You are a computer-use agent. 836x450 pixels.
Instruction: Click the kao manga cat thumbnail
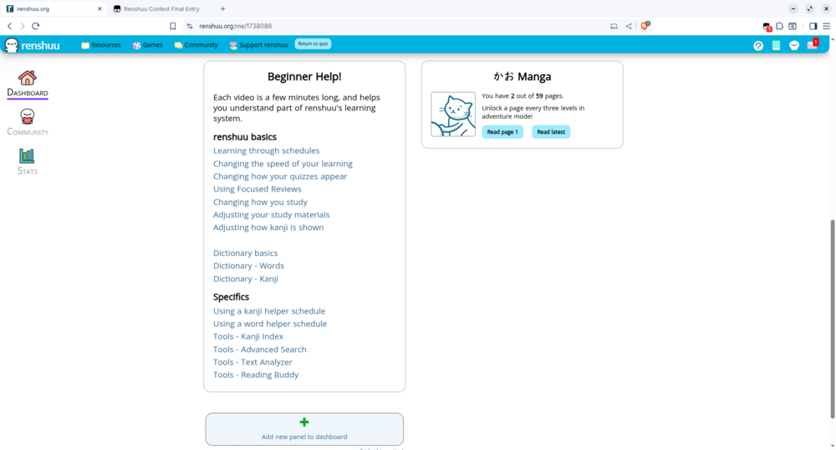coord(453,115)
